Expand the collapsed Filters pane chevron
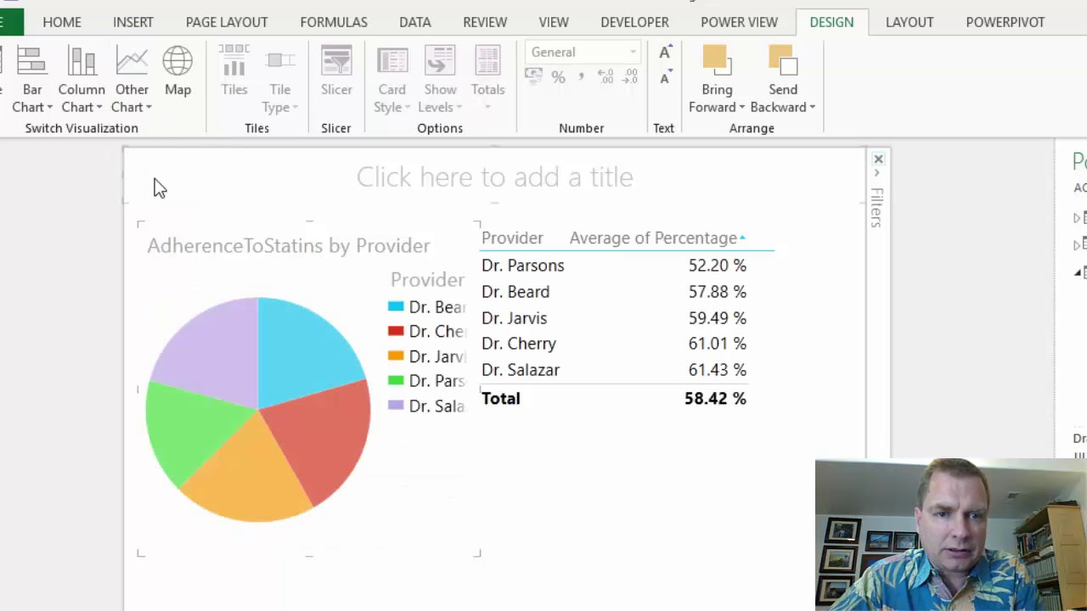The height and width of the screenshot is (611, 1087). tap(877, 171)
